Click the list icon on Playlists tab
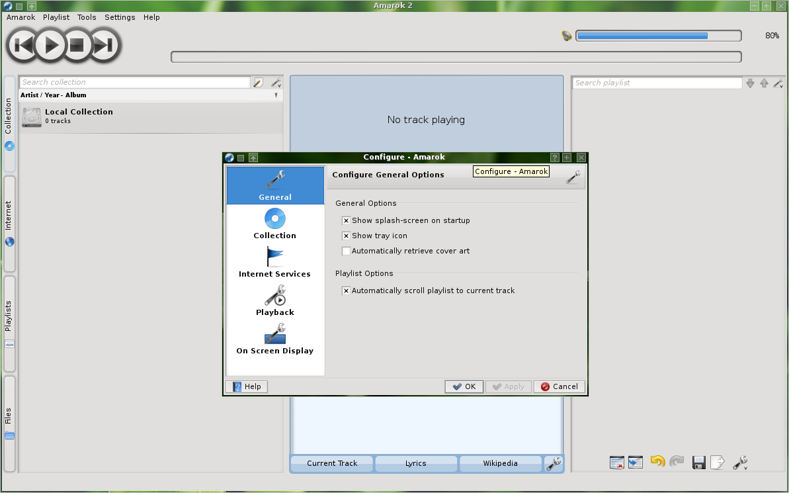Screen dimensions: 789x493 coord(9,345)
